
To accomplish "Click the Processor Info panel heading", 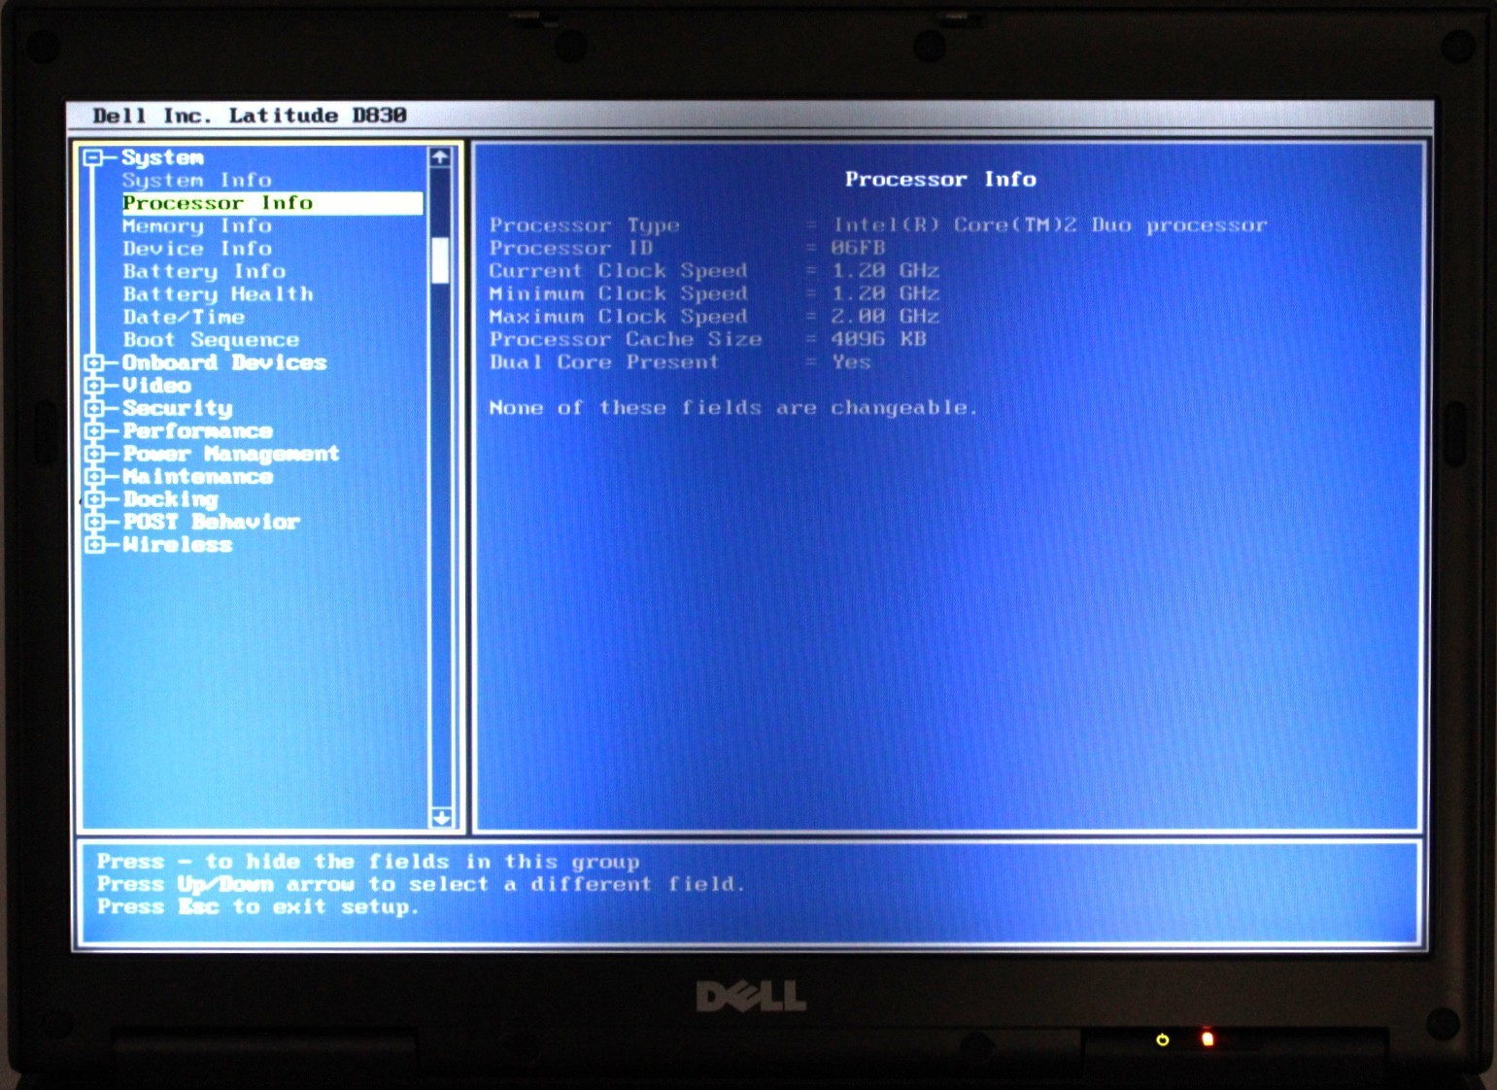I will pyautogui.click(x=940, y=180).
